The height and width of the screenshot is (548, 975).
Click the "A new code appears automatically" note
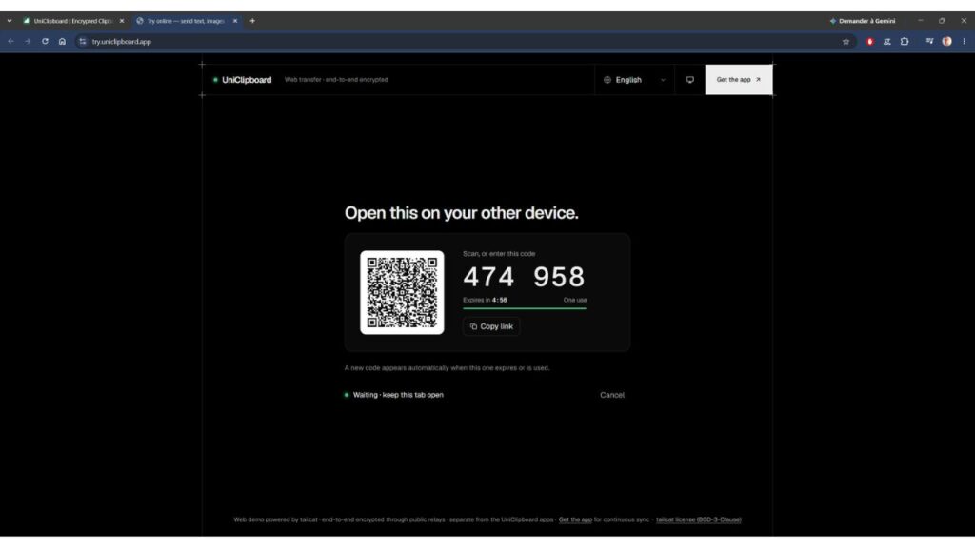tap(448, 368)
